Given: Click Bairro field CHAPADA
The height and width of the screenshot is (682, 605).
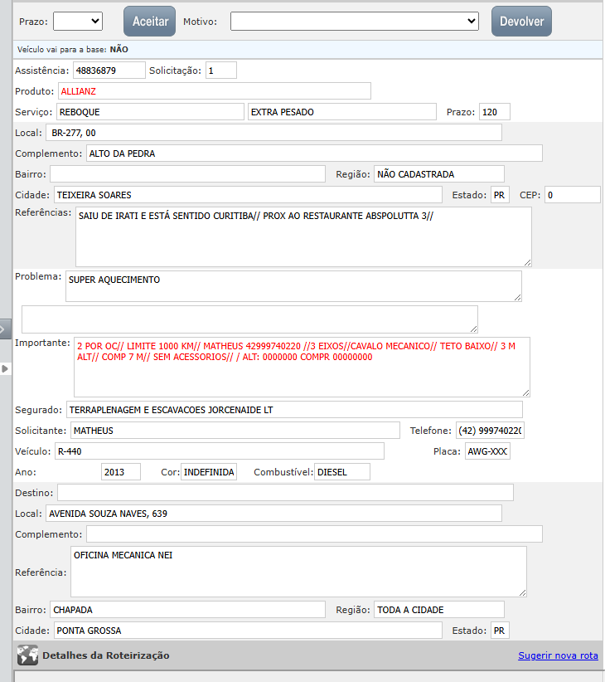Looking at the screenshot, I should tap(187, 610).
